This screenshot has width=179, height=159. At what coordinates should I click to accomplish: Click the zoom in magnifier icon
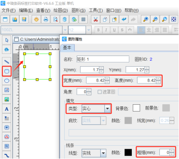tap(146, 19)
